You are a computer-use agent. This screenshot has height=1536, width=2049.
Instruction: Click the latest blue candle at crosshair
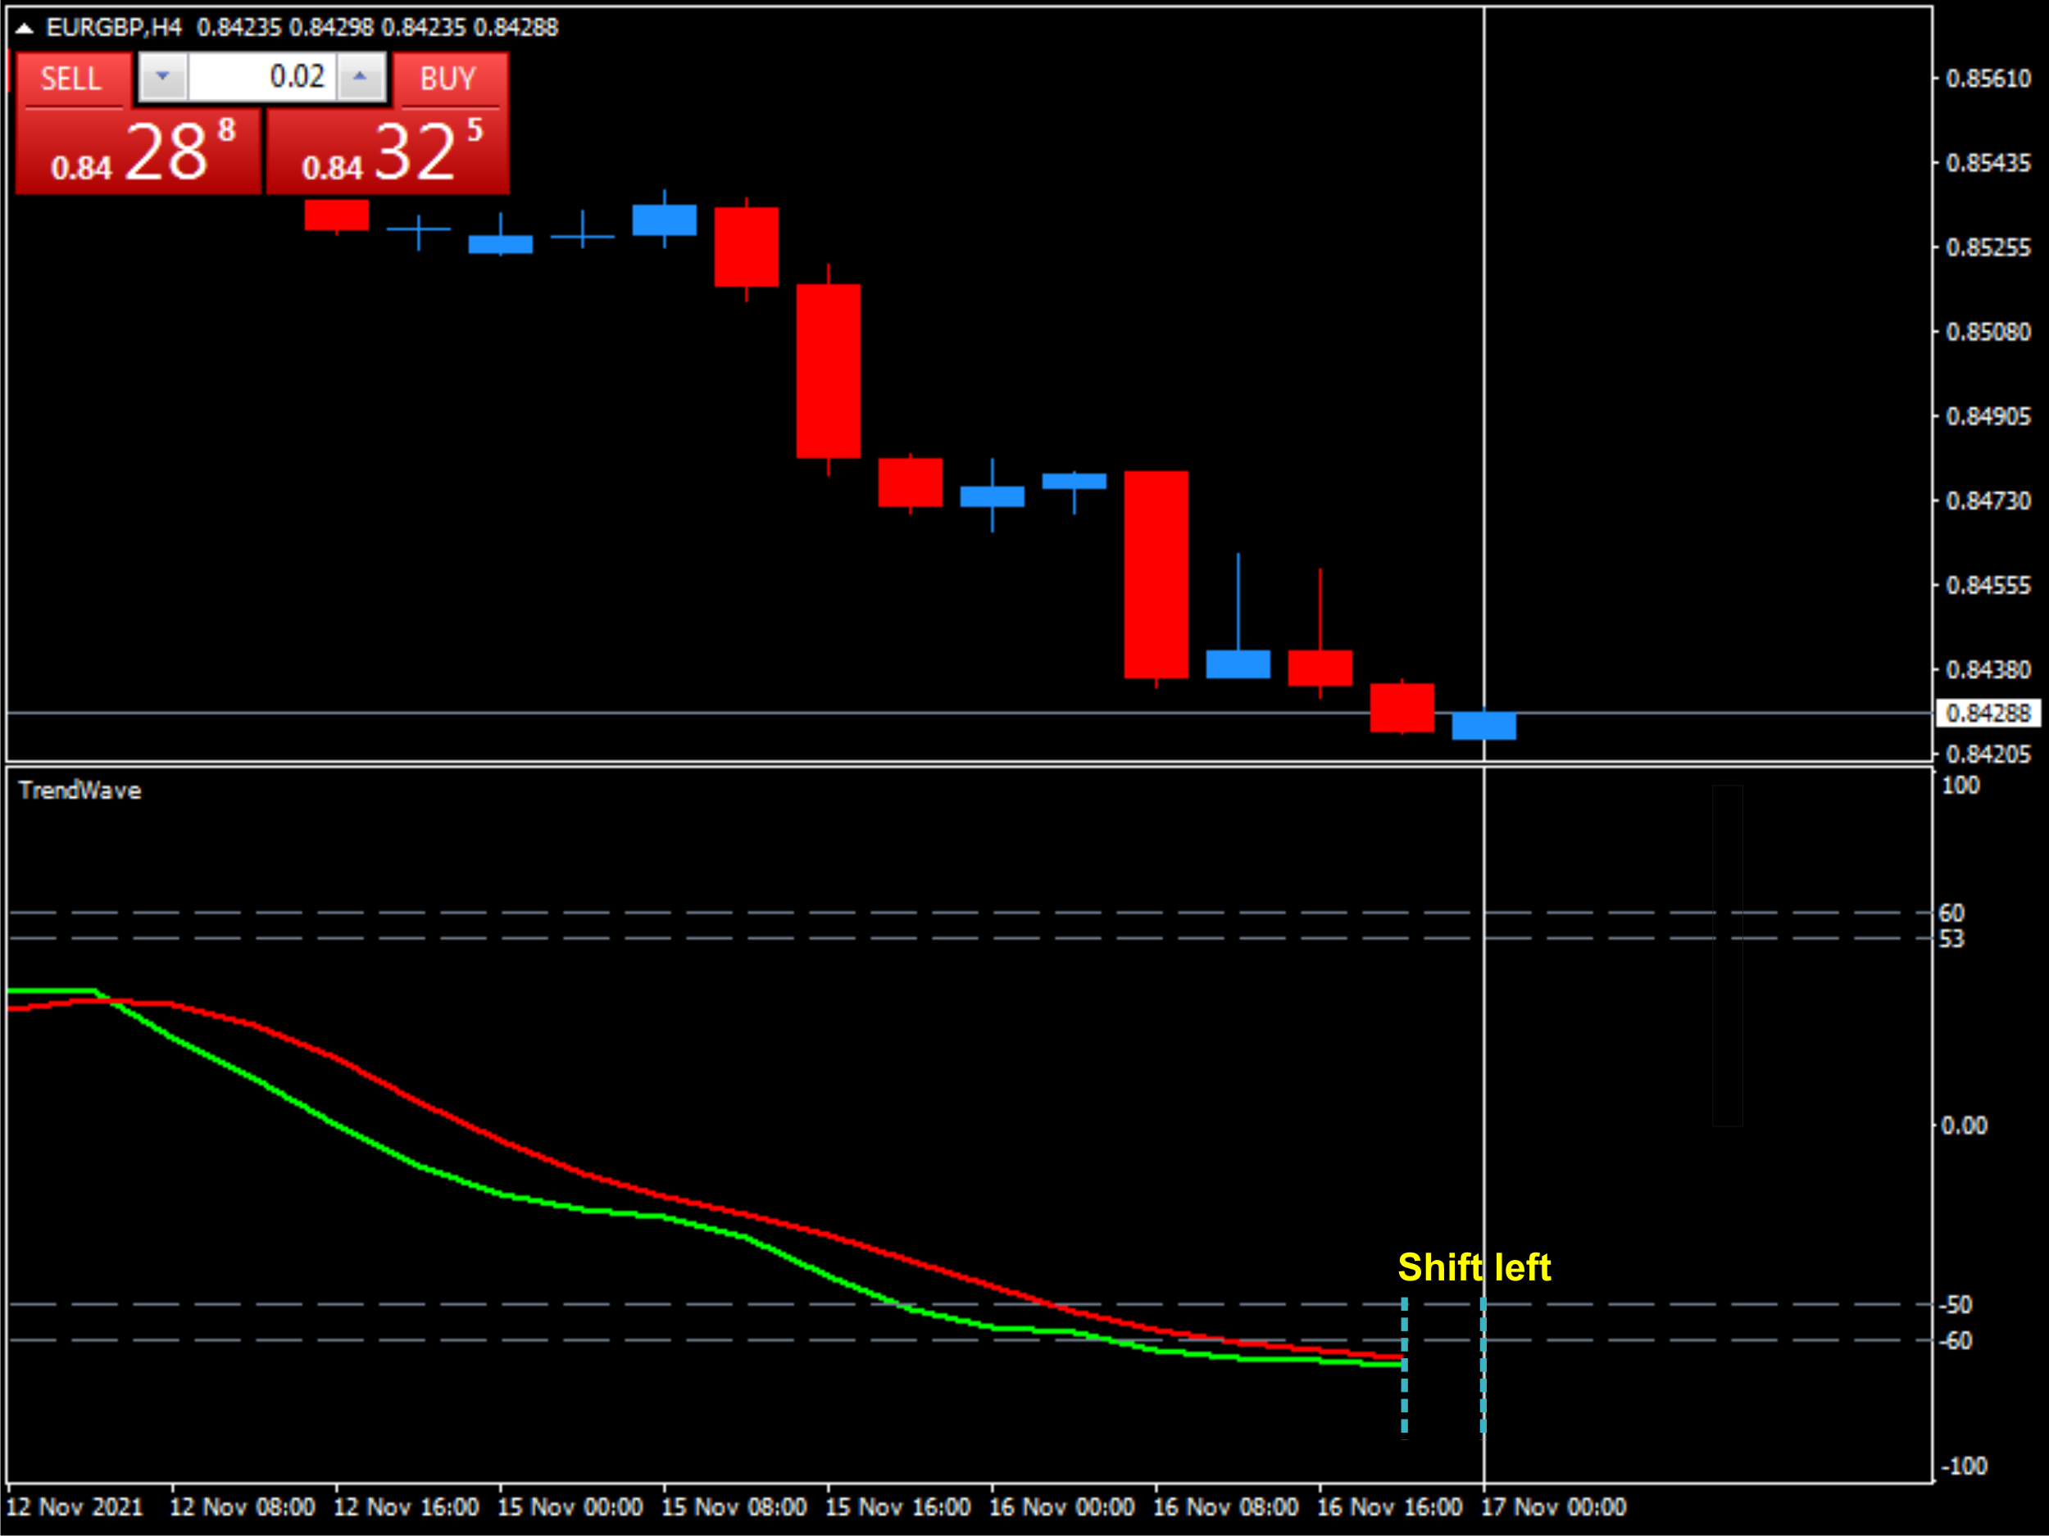coord(1483,726)
